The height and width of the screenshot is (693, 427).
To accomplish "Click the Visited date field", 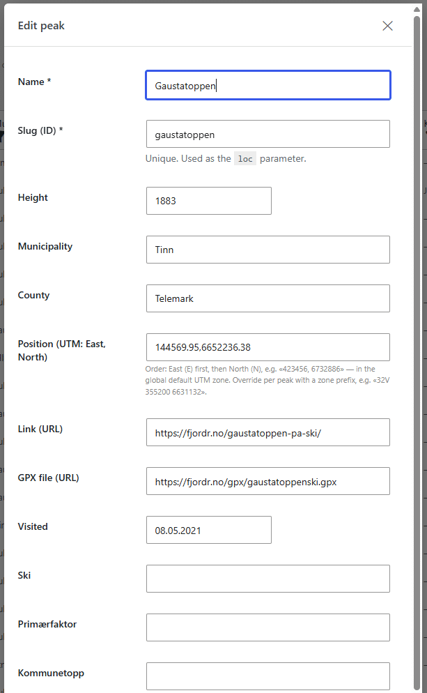I will pos(209,530).
